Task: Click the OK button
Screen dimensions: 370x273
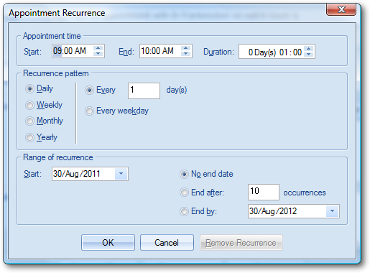Action: tap(108, 243)
